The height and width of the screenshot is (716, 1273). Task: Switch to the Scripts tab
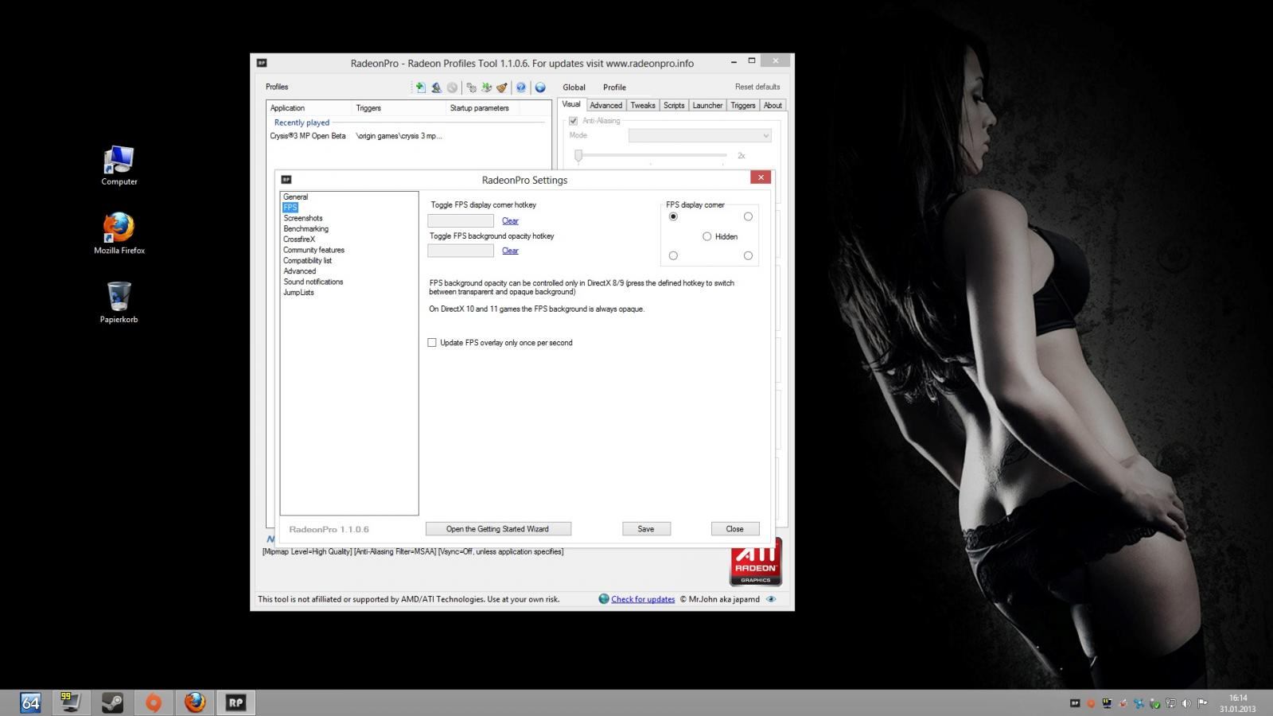pyautogui.click(x=674, y=105)
